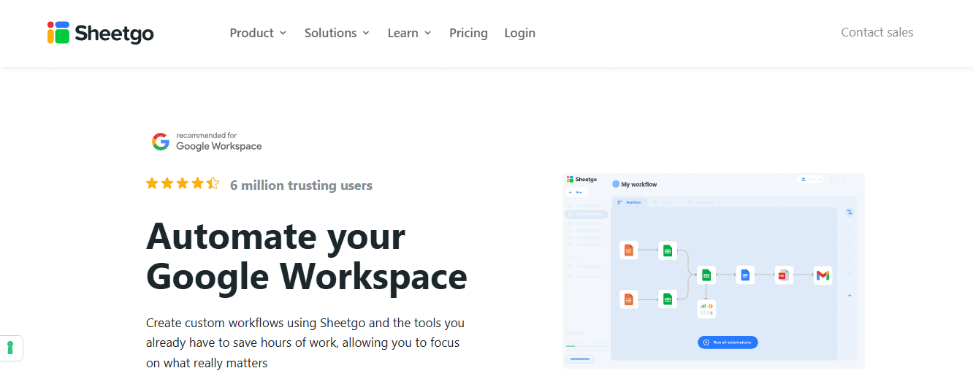The width and height of the screenshot is (973, 387).
Task: Open the Pricing page
Action: click(x=468, y=33)
